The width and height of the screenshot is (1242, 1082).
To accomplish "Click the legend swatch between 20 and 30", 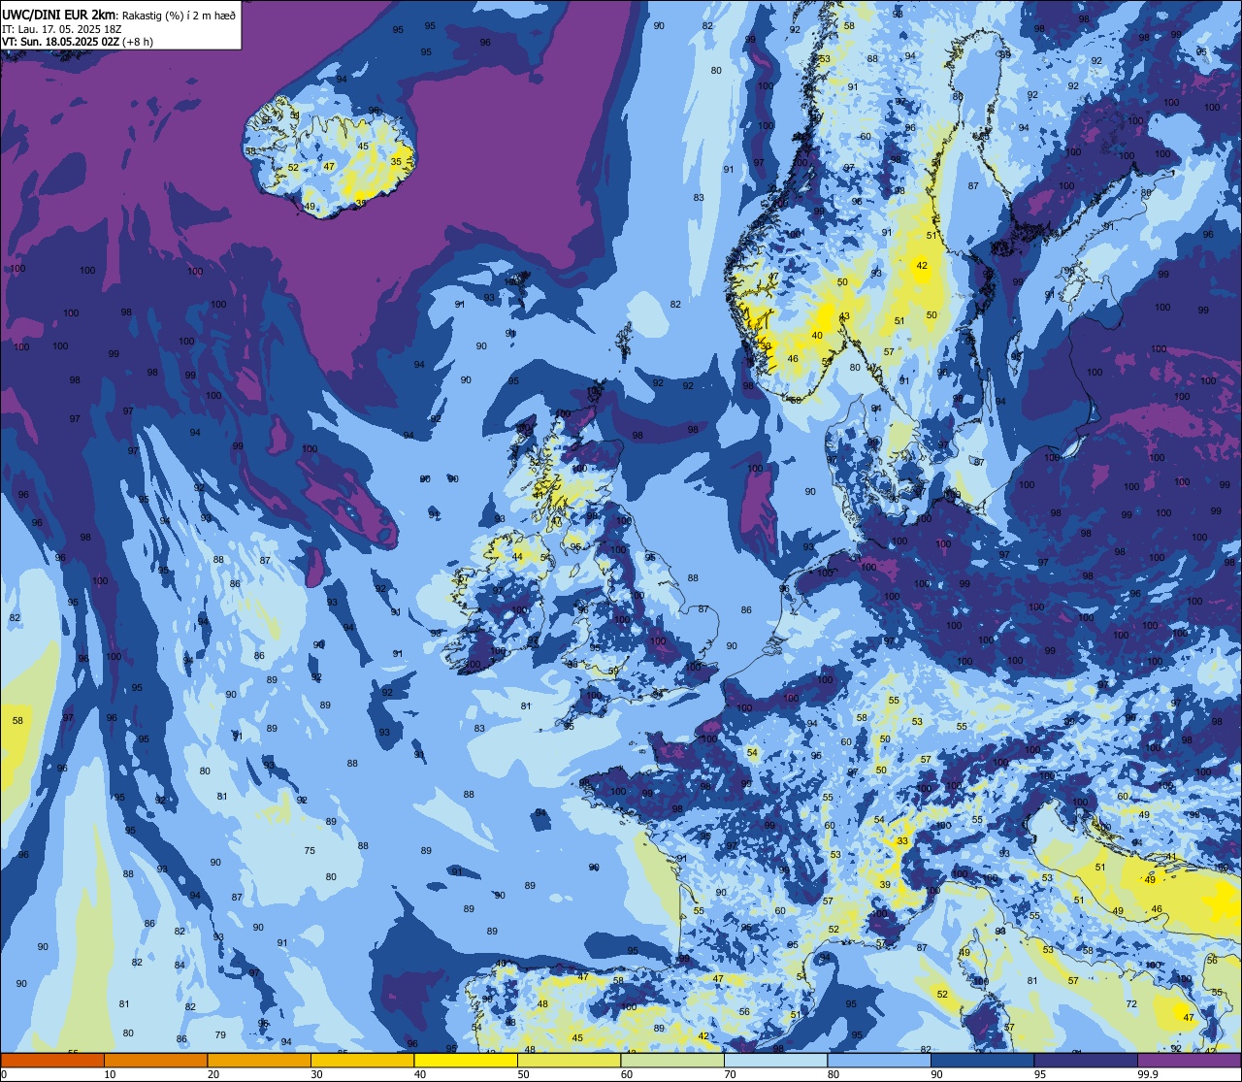I will point(259,1060).
